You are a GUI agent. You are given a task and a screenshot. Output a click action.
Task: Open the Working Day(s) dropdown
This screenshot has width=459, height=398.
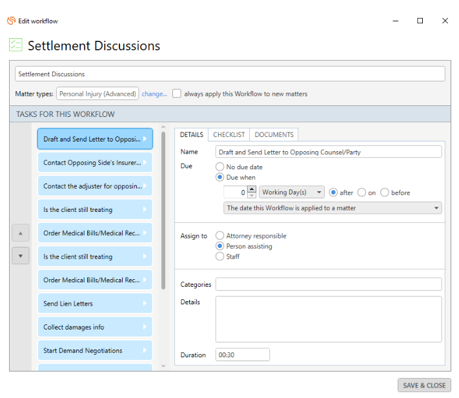click(292, 193)
